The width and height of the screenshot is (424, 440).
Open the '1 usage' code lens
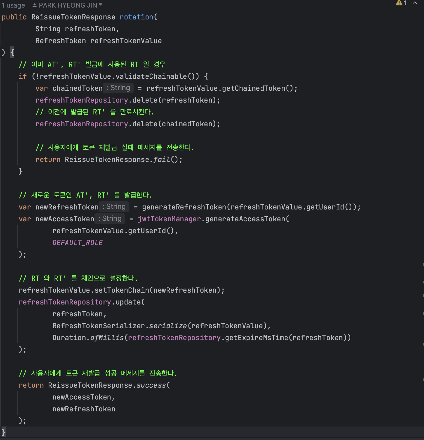[x=13, y=5]
